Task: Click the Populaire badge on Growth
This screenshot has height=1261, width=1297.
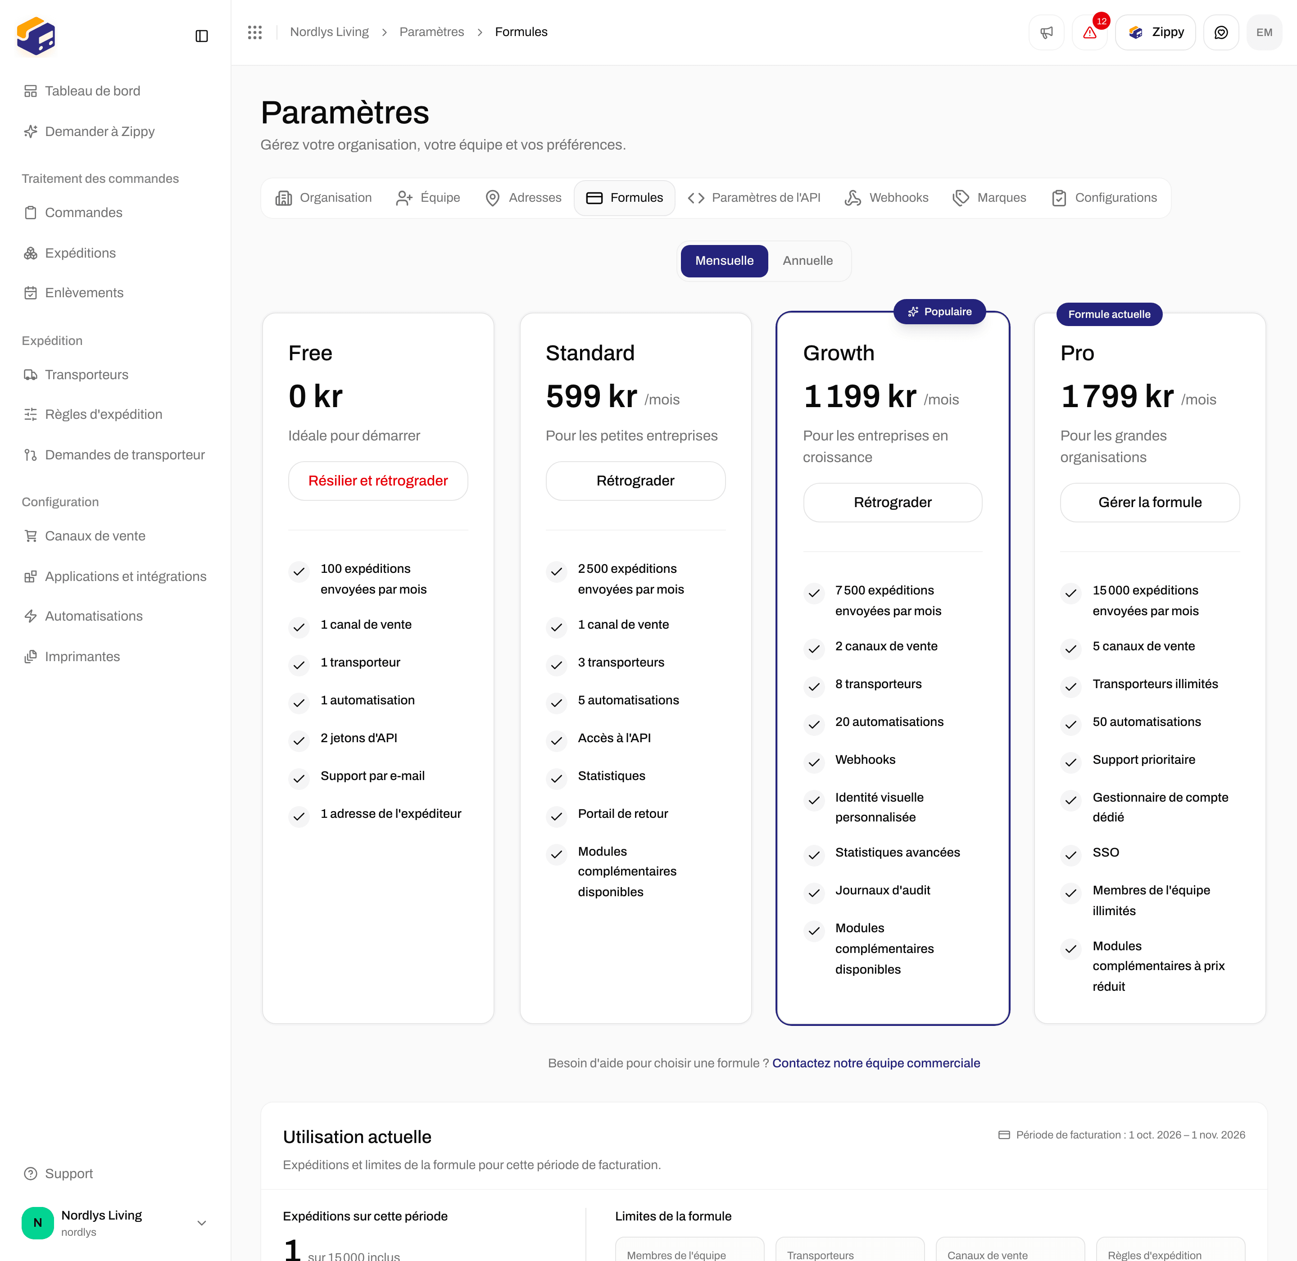Action: (x=939, y=312)
